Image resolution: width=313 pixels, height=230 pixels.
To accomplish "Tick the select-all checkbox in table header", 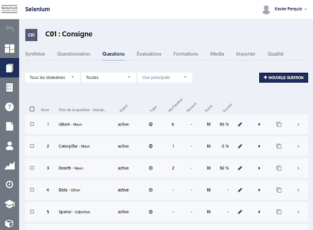I will coord(32,109).
